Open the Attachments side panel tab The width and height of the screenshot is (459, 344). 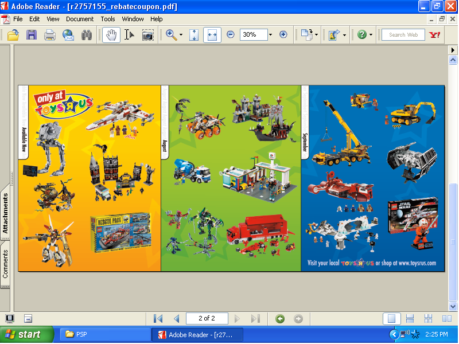click(5, 213)
